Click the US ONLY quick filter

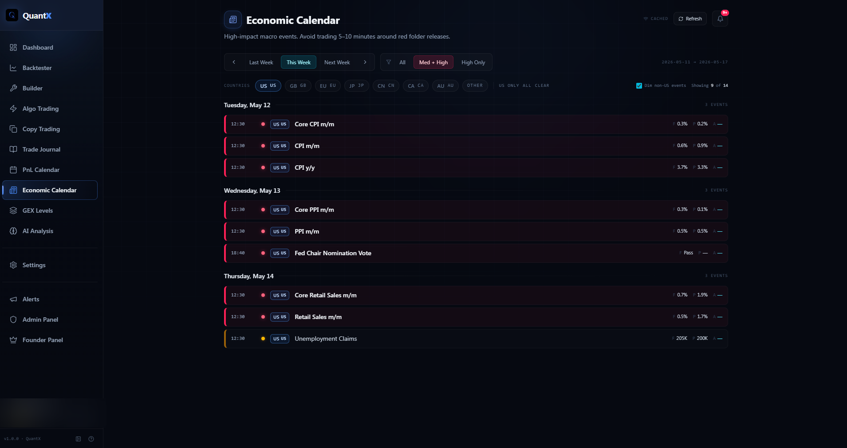[x=509, y=86]
